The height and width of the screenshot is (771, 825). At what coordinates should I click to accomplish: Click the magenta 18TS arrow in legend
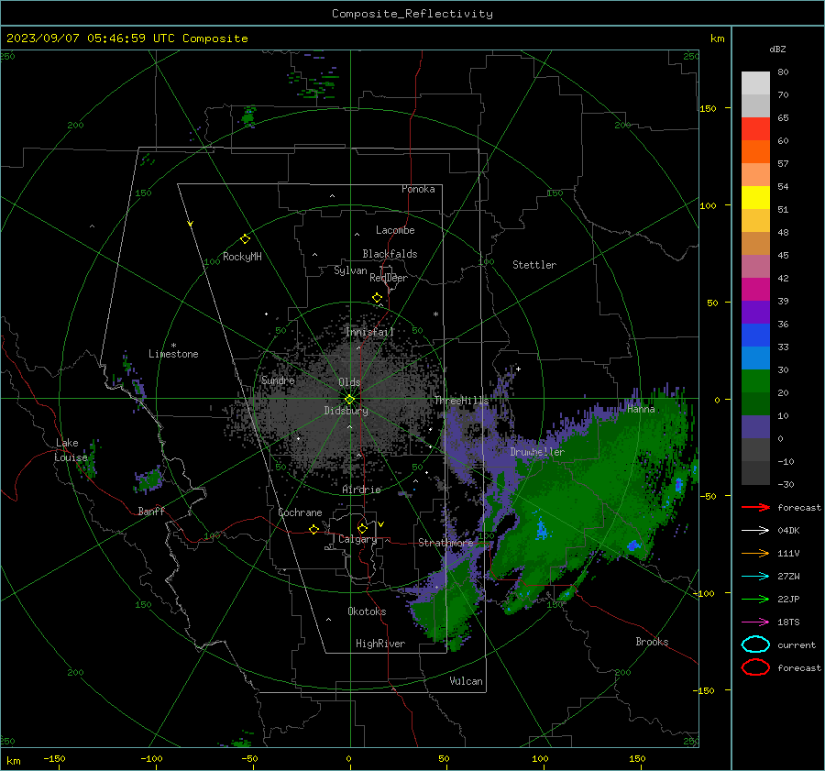[x=755, y=622]
